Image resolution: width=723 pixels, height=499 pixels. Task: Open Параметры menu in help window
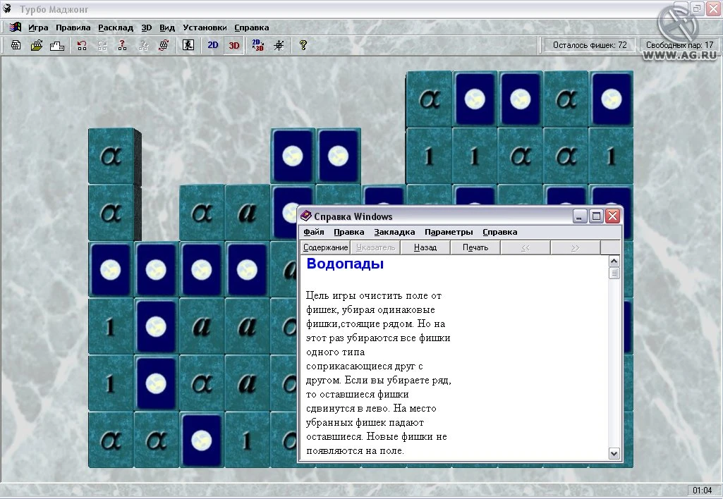[x=449, y=232]
